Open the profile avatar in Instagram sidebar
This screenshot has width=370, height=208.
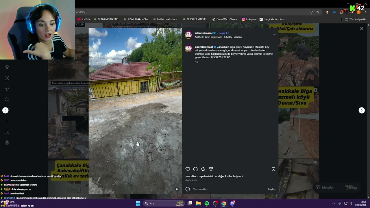tap(7, 143)
